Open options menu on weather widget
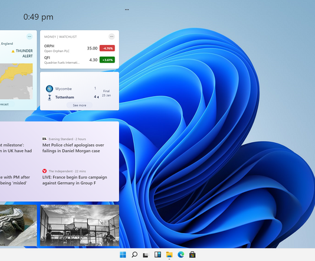315x261 pixels. click(29, 37)
